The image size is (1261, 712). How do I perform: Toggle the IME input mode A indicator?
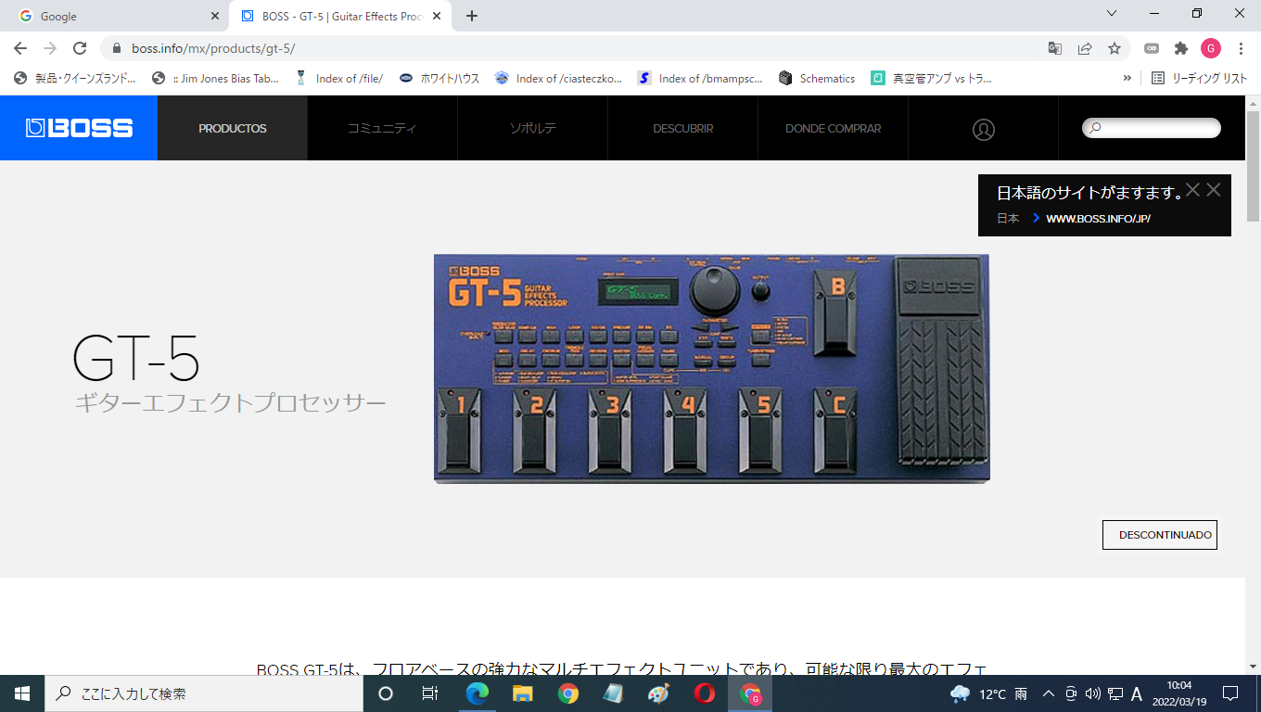(1137, 693)
